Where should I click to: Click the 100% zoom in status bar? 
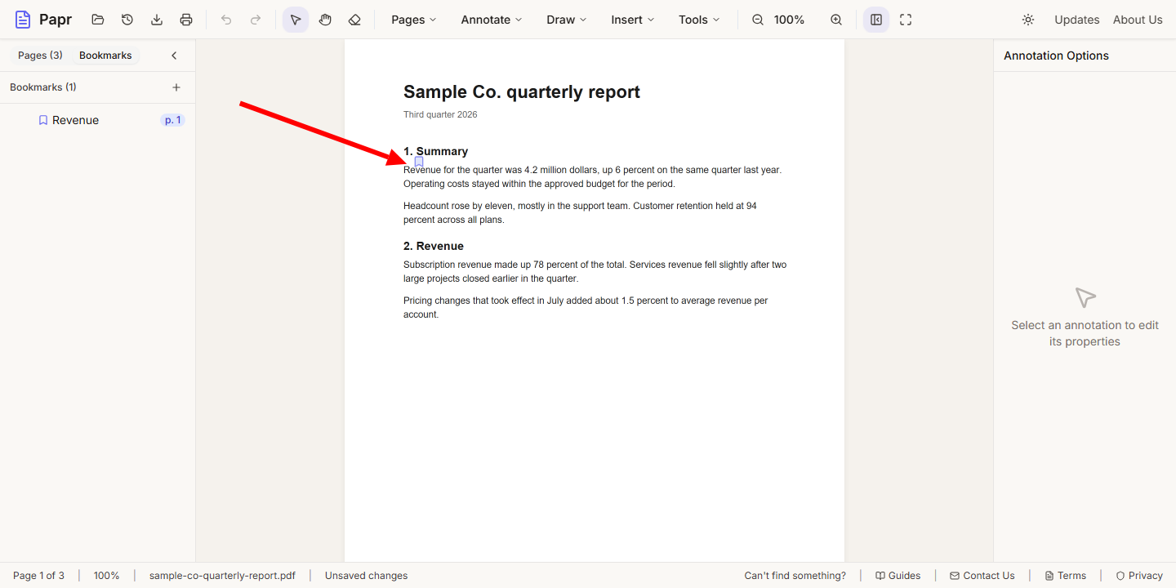(x=106, y=576)
